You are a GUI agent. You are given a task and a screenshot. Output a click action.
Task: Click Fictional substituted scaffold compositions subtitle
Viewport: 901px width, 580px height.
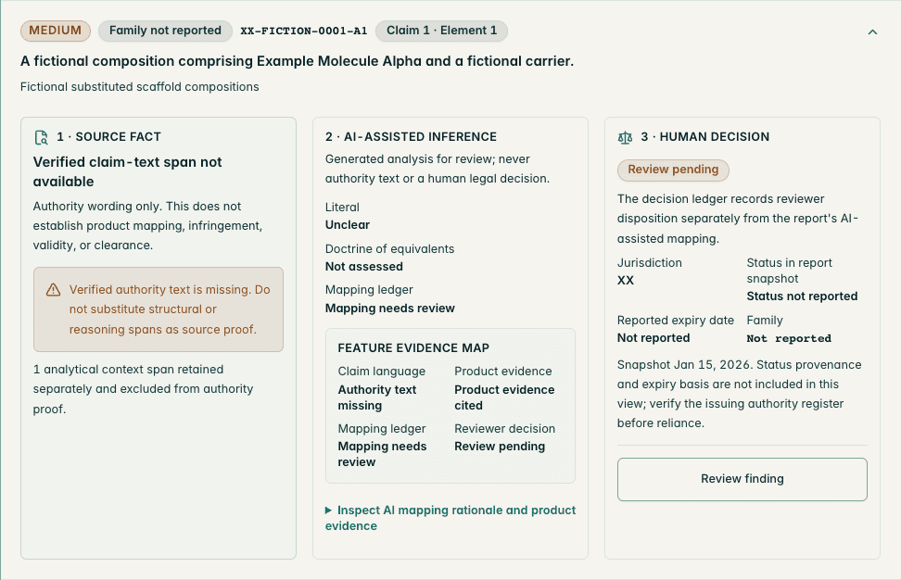pos(140,87)
